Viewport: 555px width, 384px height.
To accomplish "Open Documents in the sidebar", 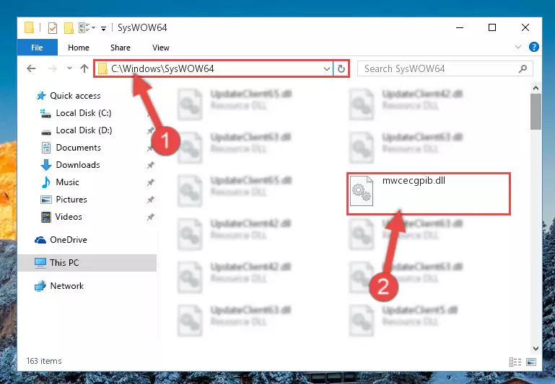I will pyautogui.click(x=78, y=148).
